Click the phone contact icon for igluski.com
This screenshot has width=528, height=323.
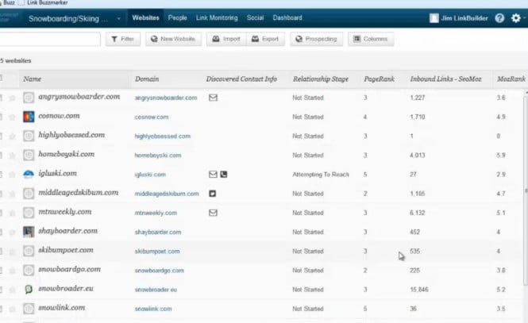point(223,174)
